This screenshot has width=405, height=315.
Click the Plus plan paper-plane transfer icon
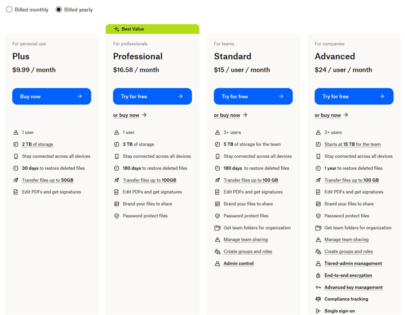(x=16, y=180)
